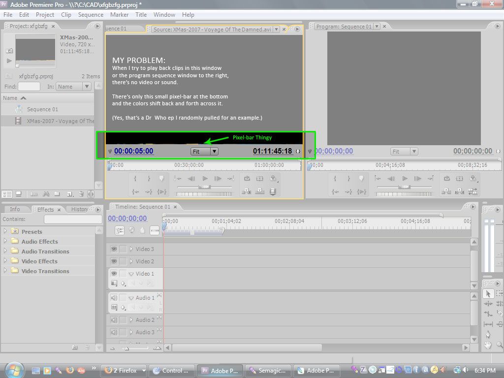Hide the Video 1 track
This screenshot has width=504, height=378.
tap(114, 273)
